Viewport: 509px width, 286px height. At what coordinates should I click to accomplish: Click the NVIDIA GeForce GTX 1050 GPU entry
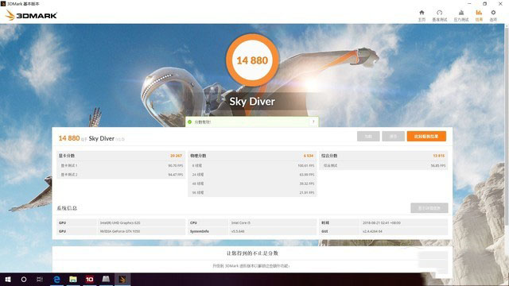coord(120,231)
